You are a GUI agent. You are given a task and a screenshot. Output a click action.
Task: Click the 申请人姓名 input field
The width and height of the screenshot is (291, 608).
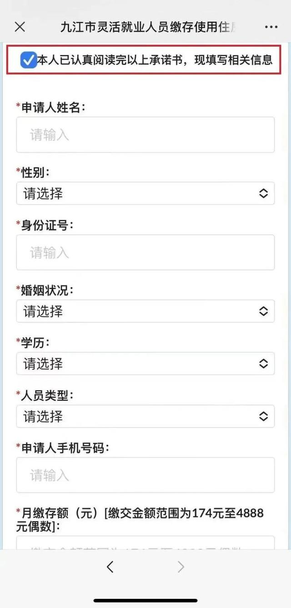tap(145, 135)
